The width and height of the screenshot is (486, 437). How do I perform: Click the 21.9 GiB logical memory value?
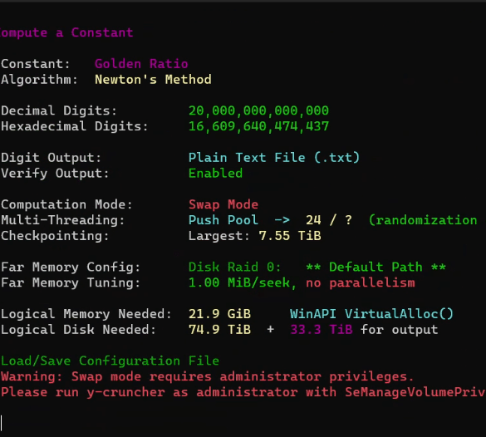coord(219,314)
